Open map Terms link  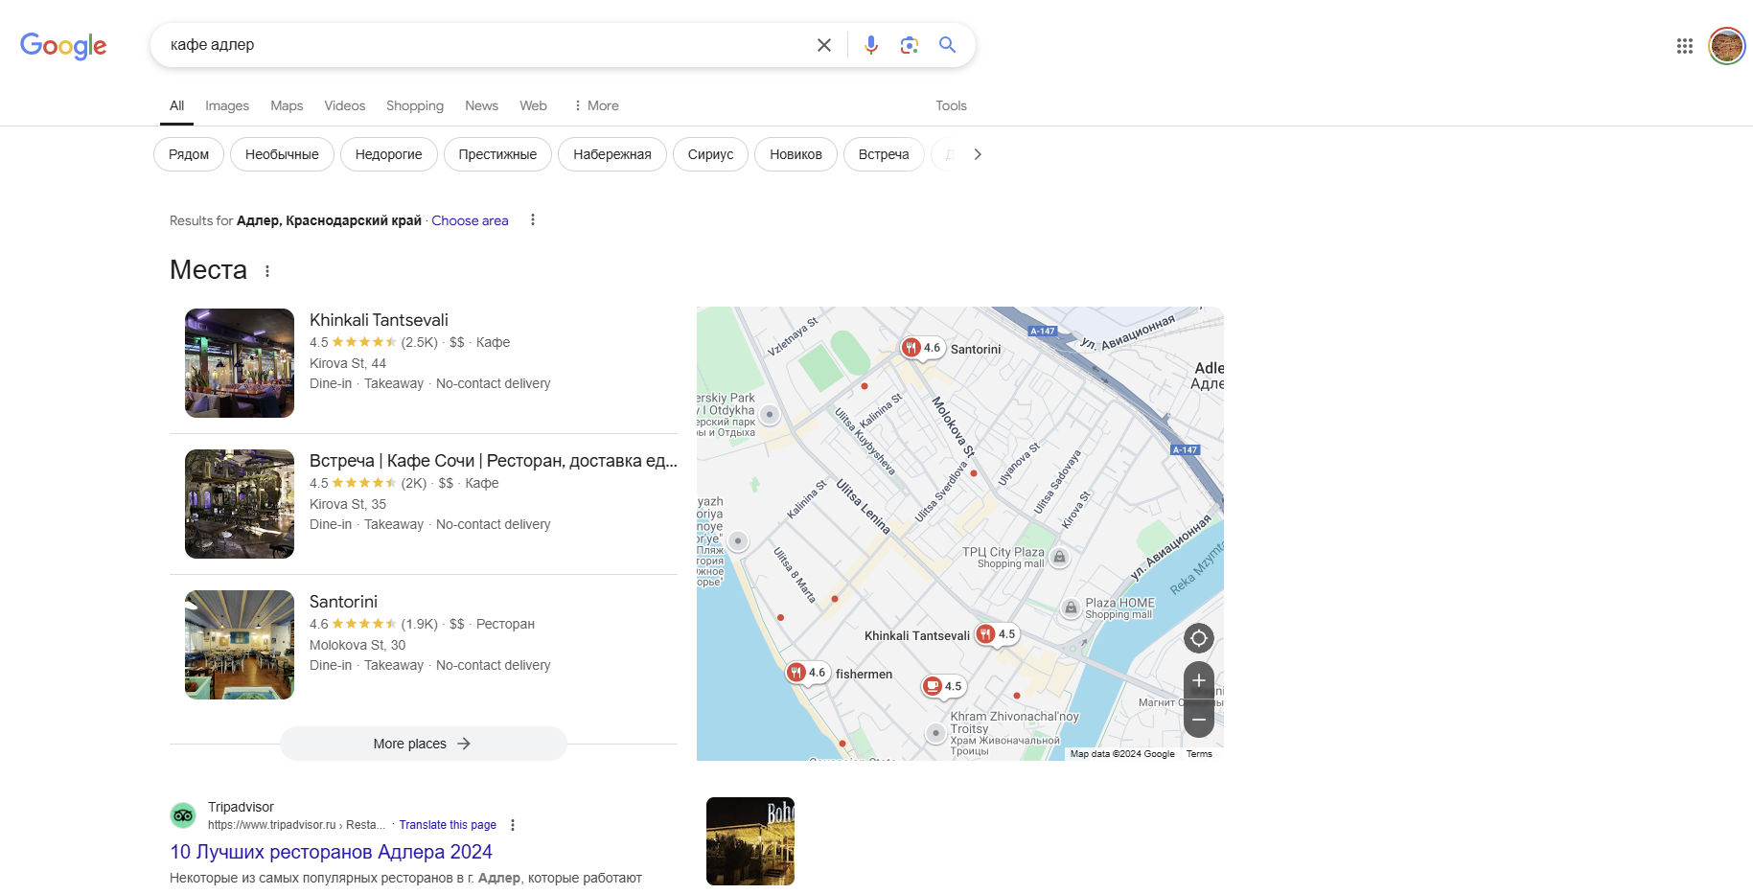tap(1199, 754)
